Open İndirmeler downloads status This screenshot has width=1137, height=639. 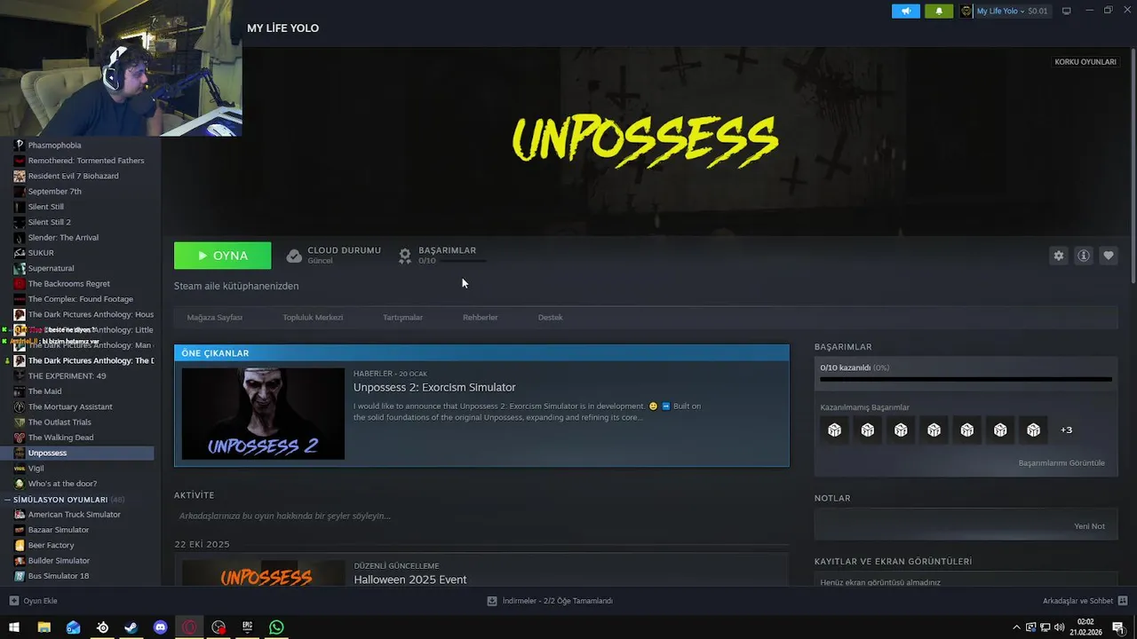(550, 601)
